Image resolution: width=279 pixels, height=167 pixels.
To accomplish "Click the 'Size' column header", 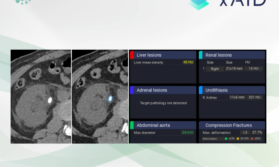I will [229, 63].
